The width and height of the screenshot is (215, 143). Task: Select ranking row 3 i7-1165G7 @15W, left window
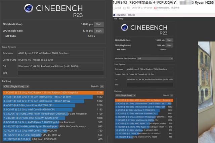(x=53, y=101)
